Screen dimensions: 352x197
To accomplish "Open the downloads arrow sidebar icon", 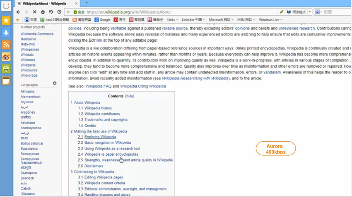I will [6, 33].
